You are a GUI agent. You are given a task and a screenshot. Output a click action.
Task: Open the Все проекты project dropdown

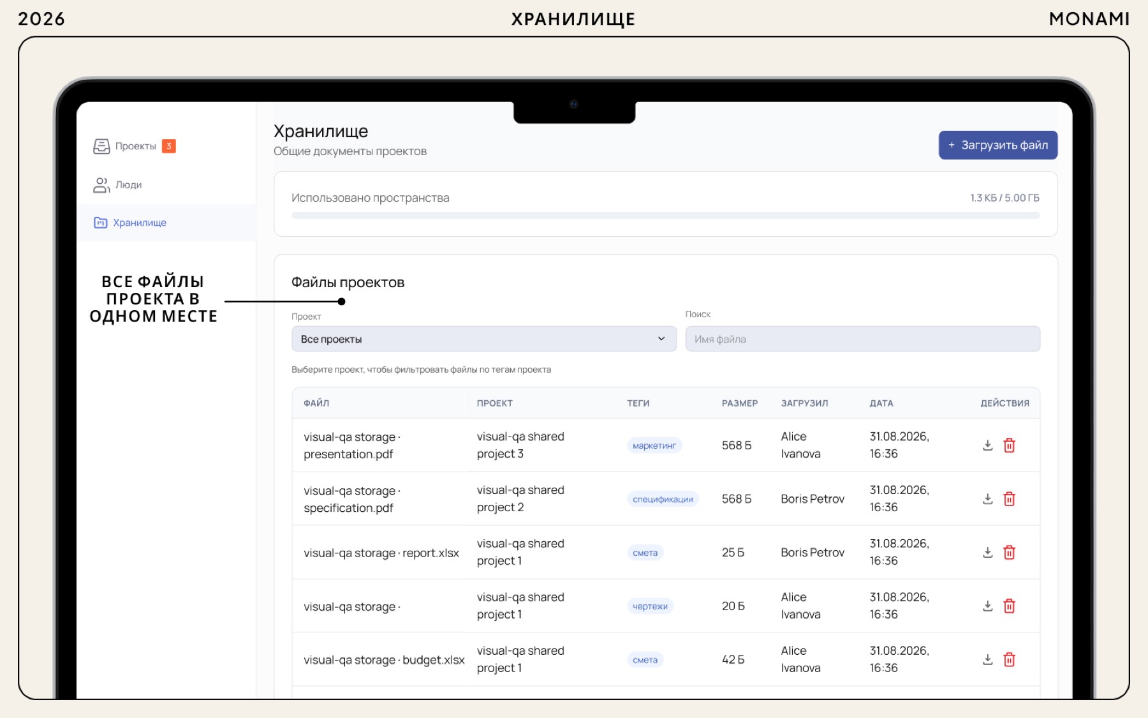pos(484,339)
